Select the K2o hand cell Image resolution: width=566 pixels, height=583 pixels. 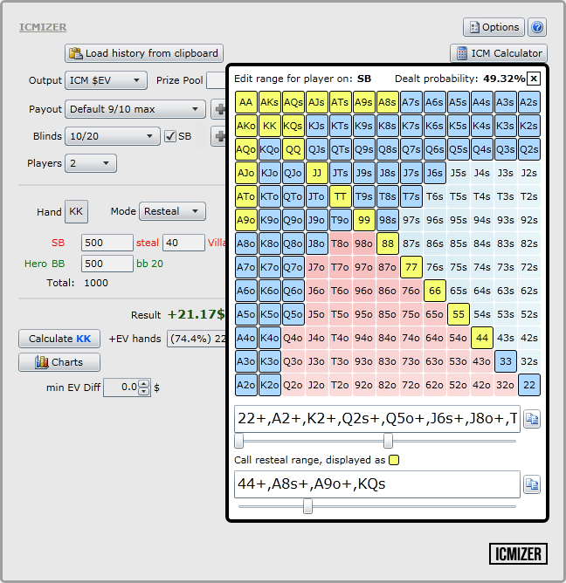(269, 385)
